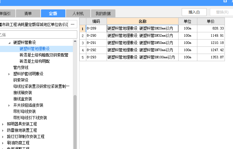
Task: Click the 单位 column header
Action: pos(188,21)
